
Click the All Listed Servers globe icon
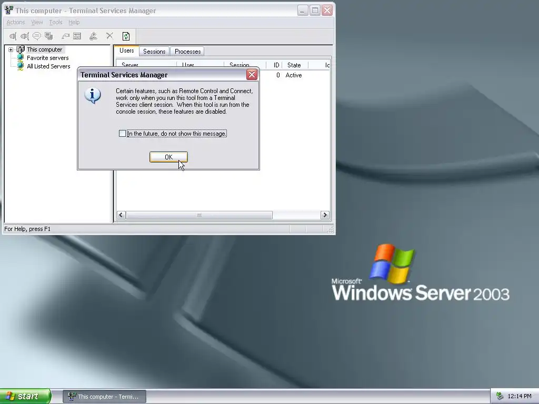(x=21, y=66)
